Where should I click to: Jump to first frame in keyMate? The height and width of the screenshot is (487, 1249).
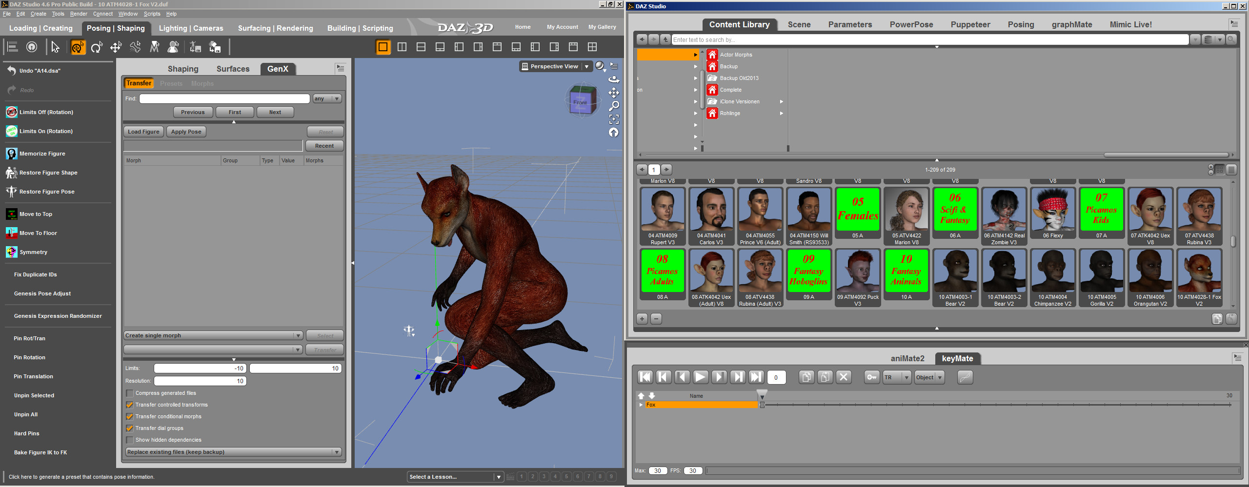(x=645, y=377)
